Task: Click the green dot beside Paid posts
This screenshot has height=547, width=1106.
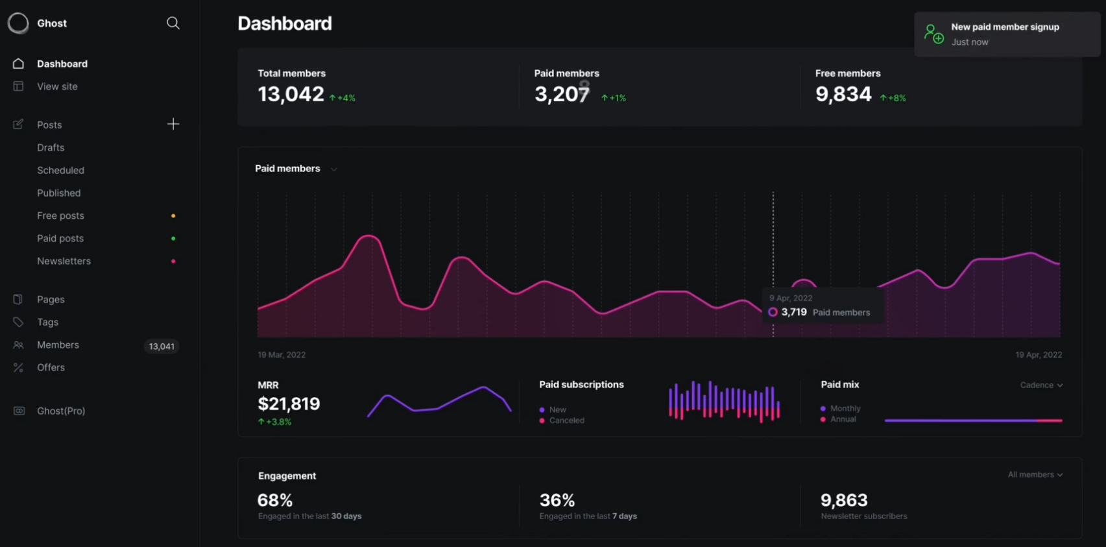Action: (x=173, y=238)
